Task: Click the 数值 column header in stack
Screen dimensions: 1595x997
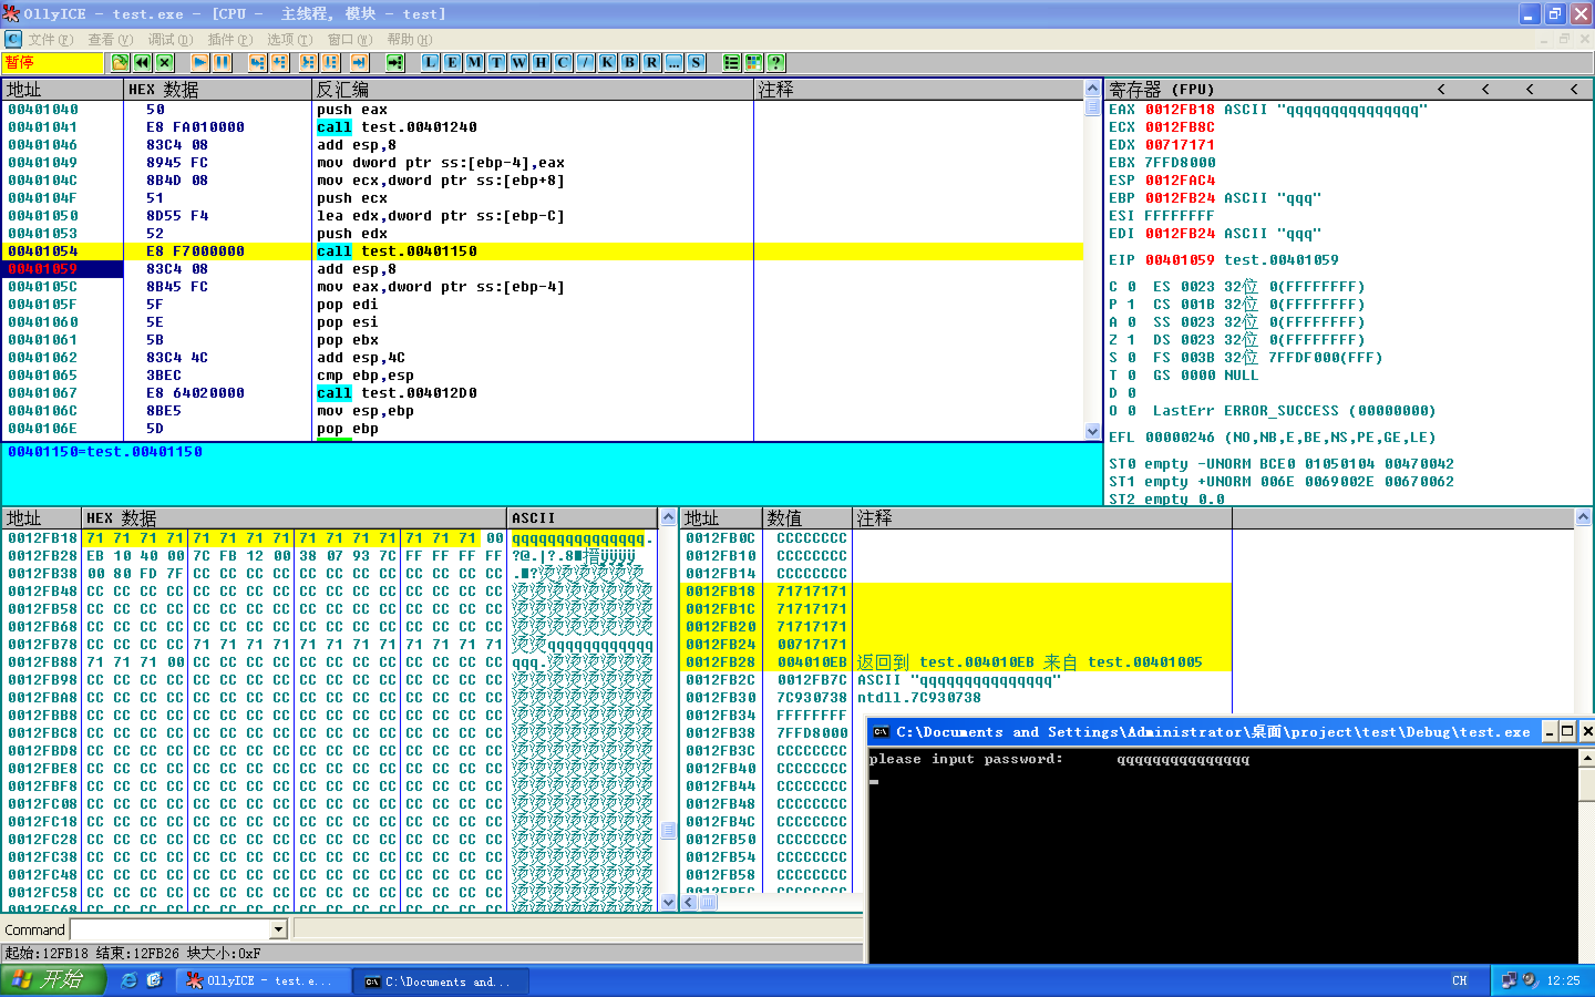Action: coord(807,518)
